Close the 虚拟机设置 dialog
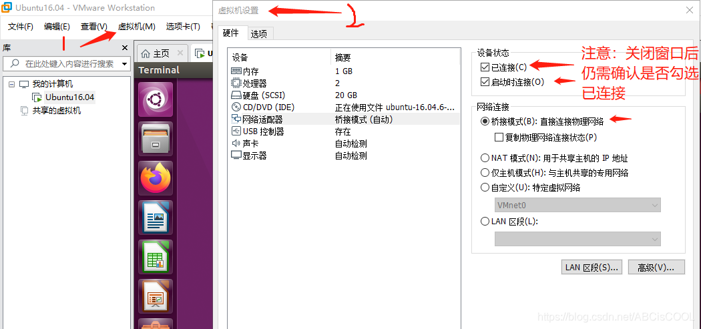Screen dimensions: 701x329 [x=690, y=11]
